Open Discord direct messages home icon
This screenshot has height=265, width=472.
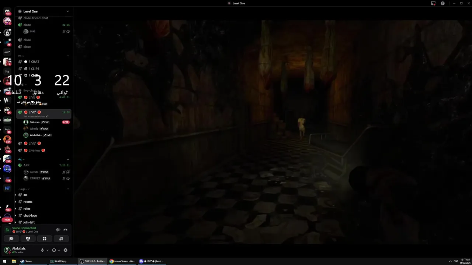7,12
